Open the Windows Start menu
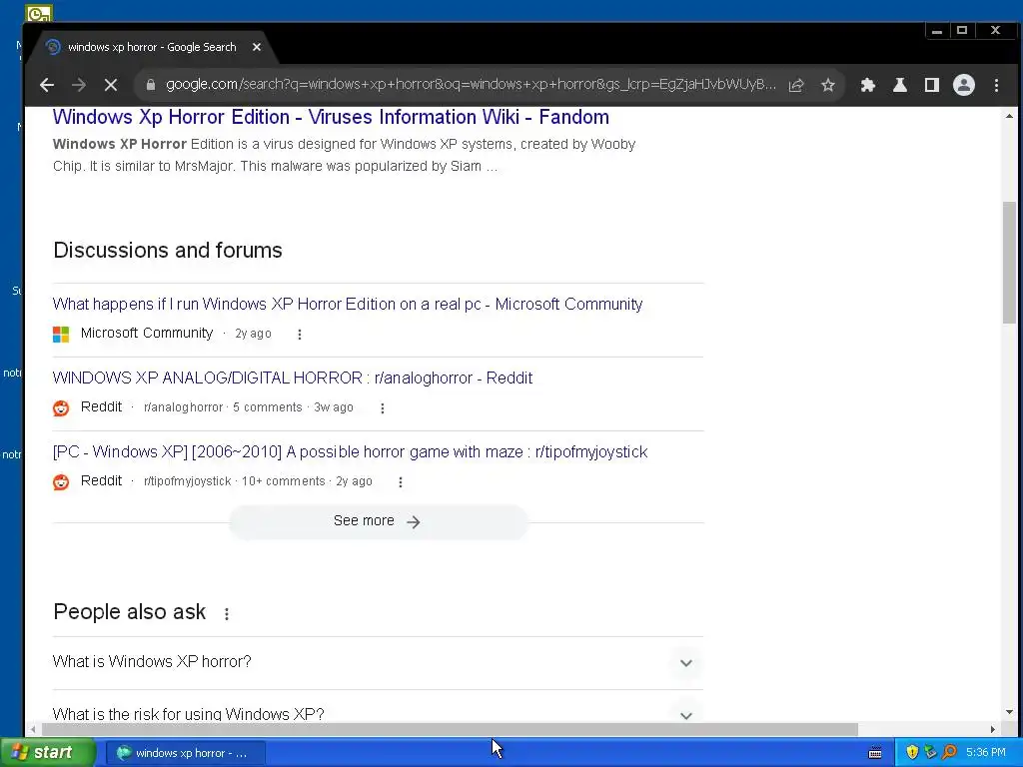Viewport: 1023px width, 767px height. click(x=47, y=752)
